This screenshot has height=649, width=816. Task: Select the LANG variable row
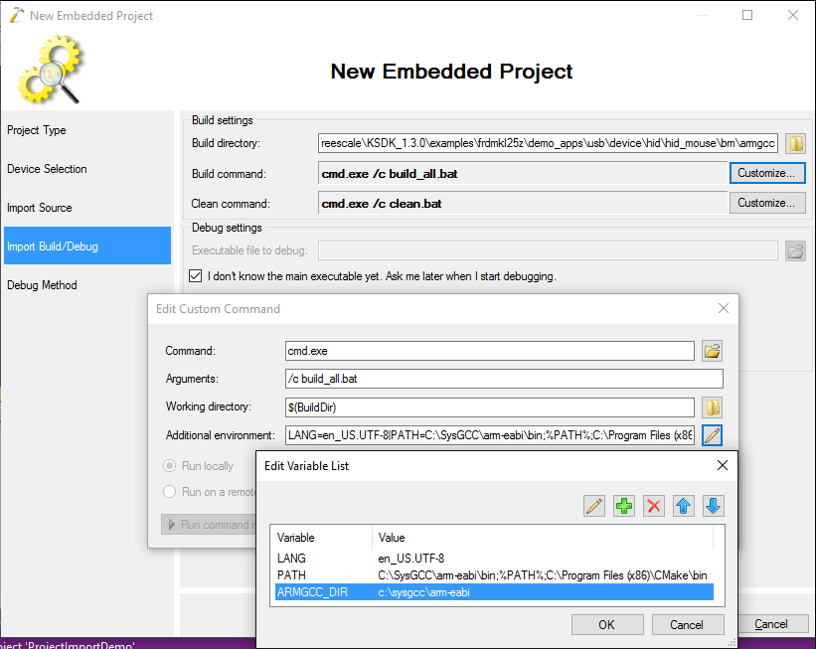tap(494, 559)
